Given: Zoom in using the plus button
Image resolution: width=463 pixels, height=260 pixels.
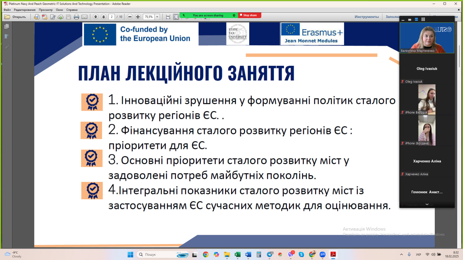Looking at the screenshot, I should point(138,17).
